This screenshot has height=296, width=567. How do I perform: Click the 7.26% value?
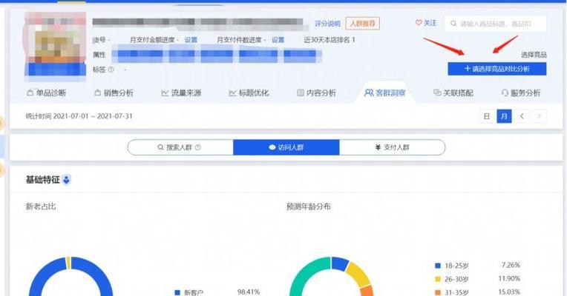point(511,266)
